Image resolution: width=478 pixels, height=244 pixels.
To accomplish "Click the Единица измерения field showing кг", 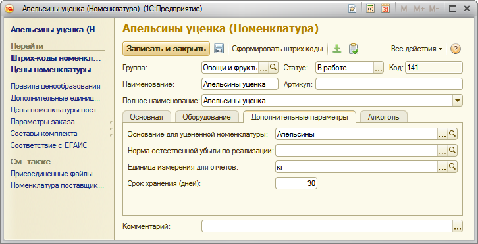I will [357, 166].
